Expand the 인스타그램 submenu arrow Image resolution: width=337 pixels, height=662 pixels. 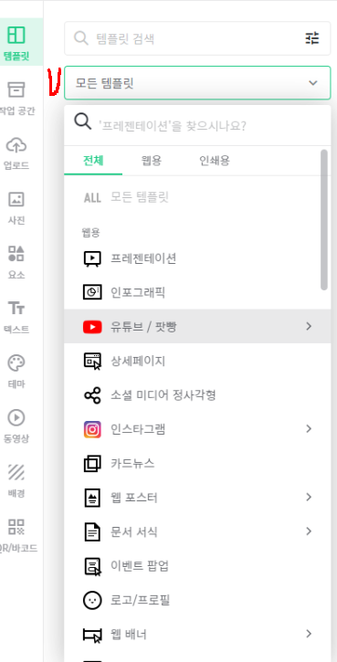(309, 429)
